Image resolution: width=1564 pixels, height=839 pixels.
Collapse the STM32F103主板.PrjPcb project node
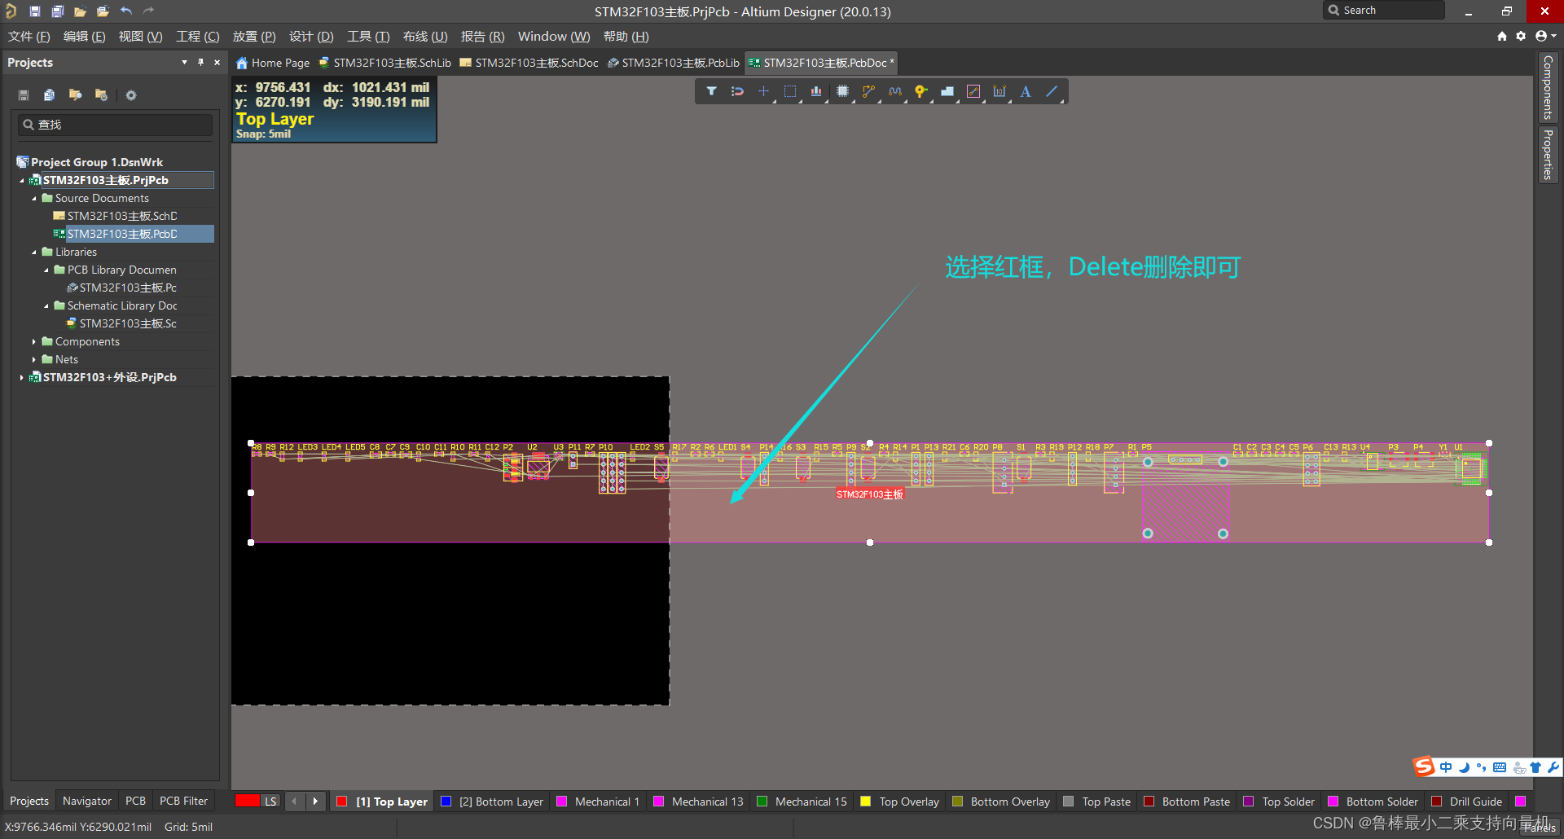pyautogui.click(x=21, y=180)
